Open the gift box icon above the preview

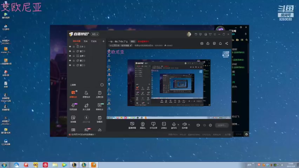tap(202, 43)
